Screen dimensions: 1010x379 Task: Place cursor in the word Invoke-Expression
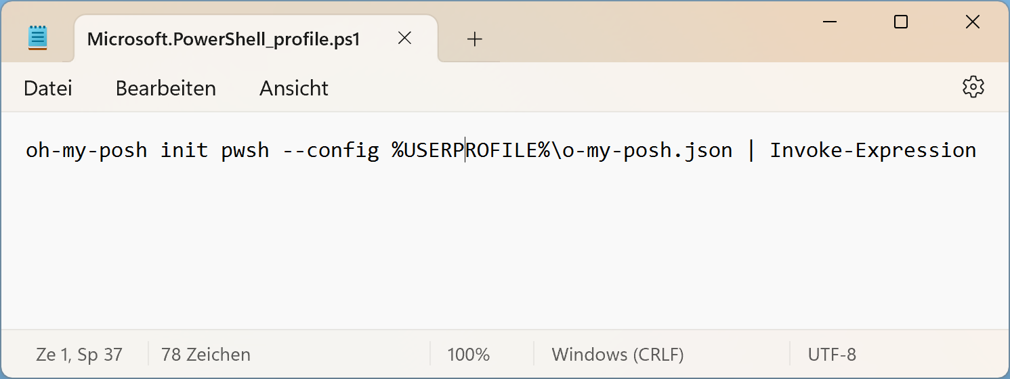click(x=872, y=150)
